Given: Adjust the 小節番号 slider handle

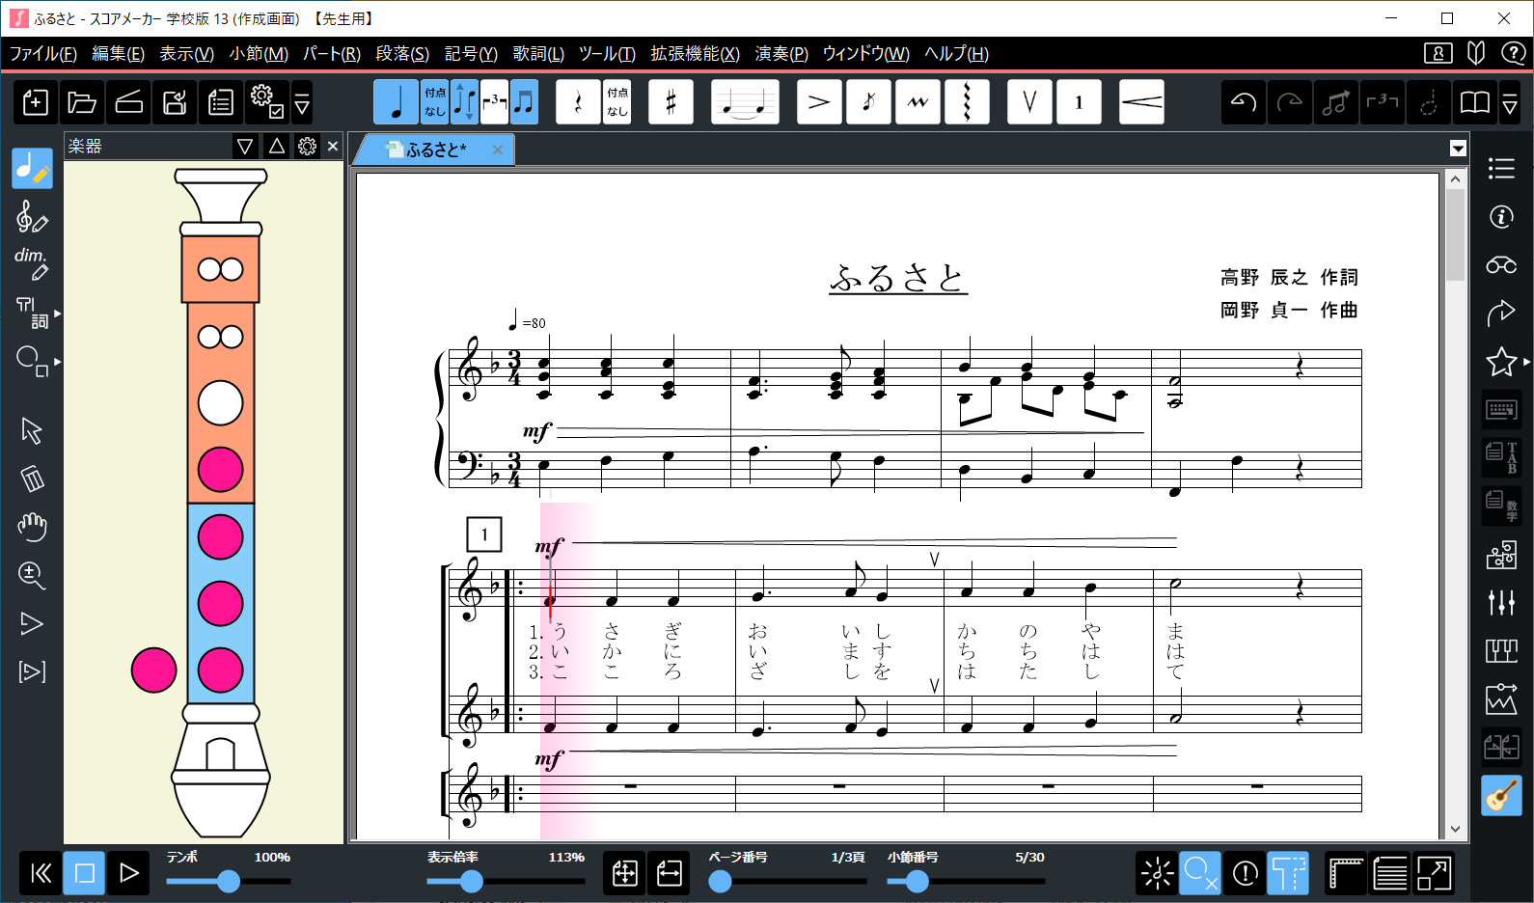Looking at the screenshot, I should (x=918, y=881).
